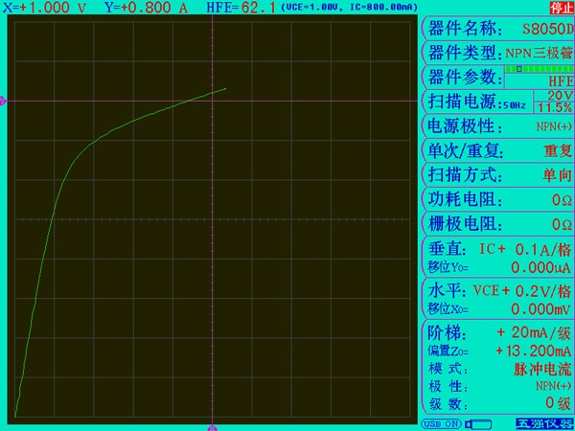
Task: Choose the HFE device parameter value
Action: coord(560,82)
